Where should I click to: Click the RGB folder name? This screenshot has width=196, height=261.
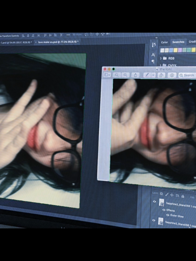coord(171,58)
